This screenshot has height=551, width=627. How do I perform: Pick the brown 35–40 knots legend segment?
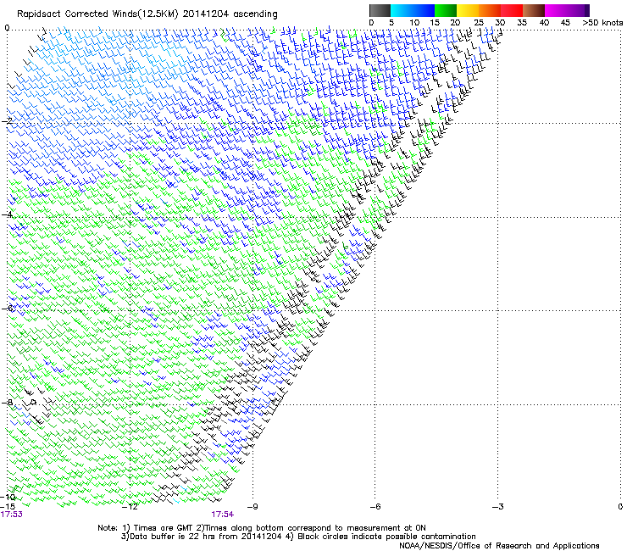click(x=534, y=10)
